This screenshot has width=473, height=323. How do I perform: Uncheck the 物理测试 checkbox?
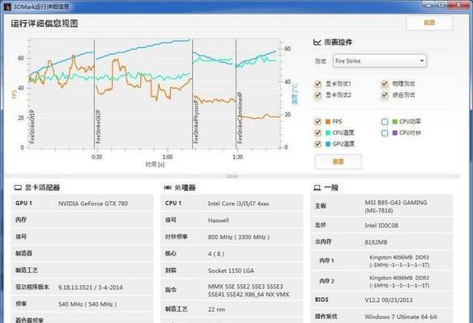click(385, 84)
